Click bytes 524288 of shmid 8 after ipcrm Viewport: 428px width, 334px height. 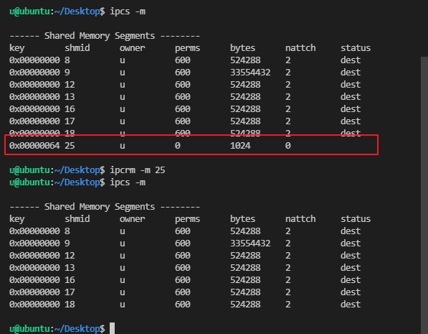pyautogui.click(x=245, y=231)
